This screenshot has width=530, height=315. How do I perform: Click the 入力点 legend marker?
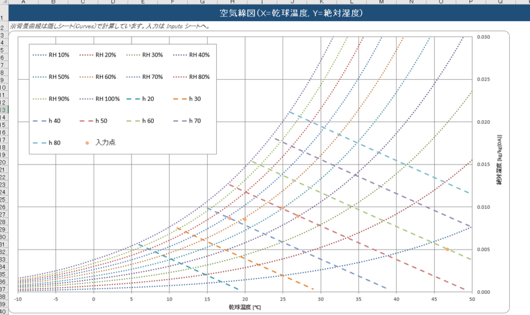point(87,142)
